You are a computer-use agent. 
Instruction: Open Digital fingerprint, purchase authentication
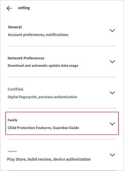(x=42, y=97)
